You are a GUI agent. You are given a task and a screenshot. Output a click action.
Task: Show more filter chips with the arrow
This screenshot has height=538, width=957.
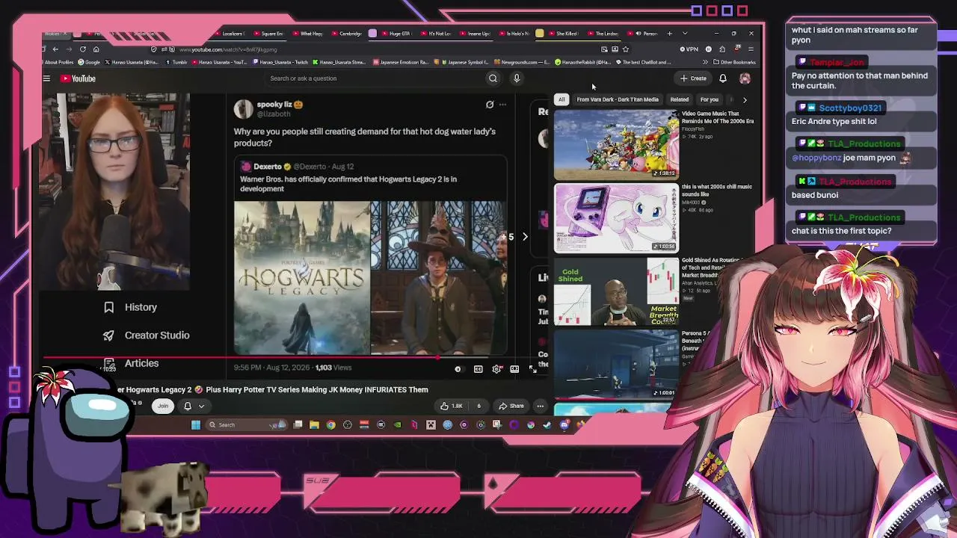click(x=745, y=99)
